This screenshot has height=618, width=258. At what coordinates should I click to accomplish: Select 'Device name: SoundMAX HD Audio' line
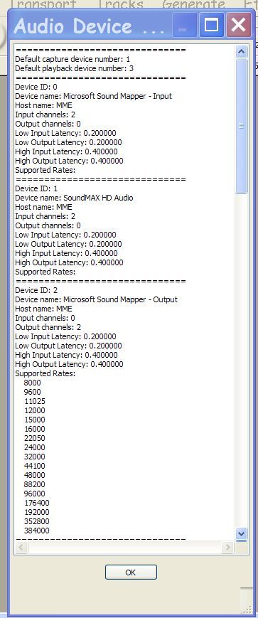pyautogui.click(x=74, y=198)
